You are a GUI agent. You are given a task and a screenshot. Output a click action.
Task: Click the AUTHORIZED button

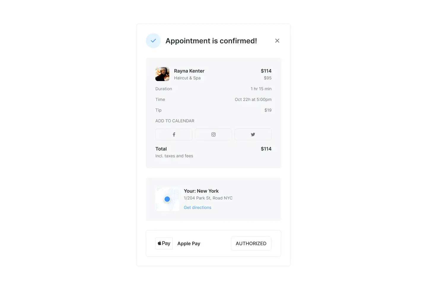(x=251, y=243)
